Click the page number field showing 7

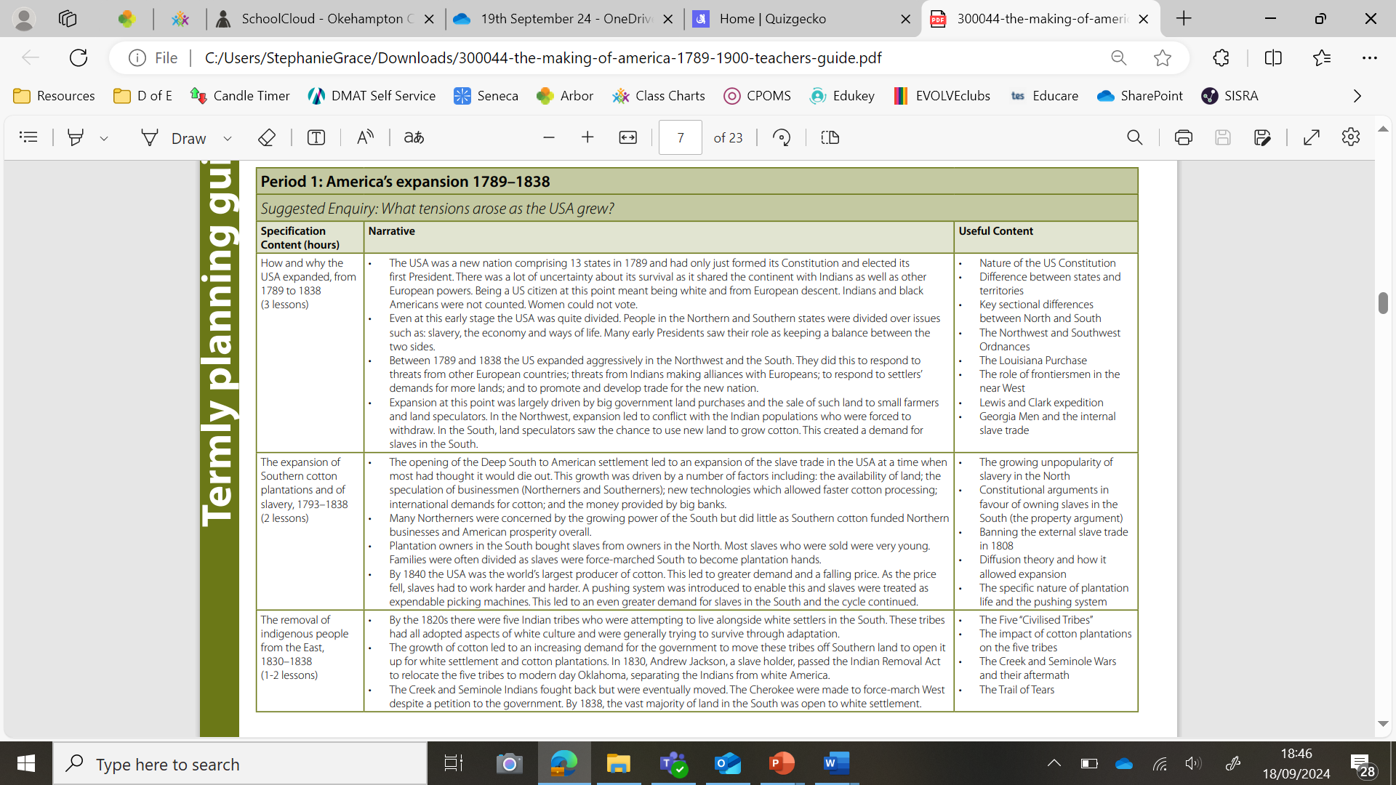[681, 137]
